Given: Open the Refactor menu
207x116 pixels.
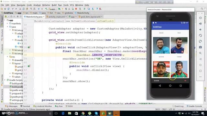Looking at the screenshot, I should coord(46,5).
